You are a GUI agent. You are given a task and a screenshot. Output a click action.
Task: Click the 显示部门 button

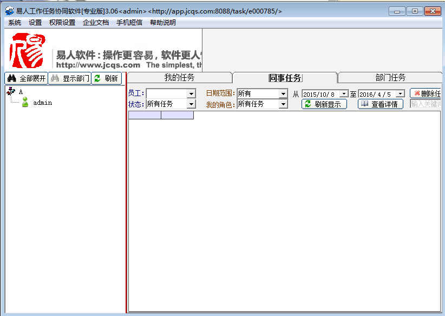click(x=69, y=78)
